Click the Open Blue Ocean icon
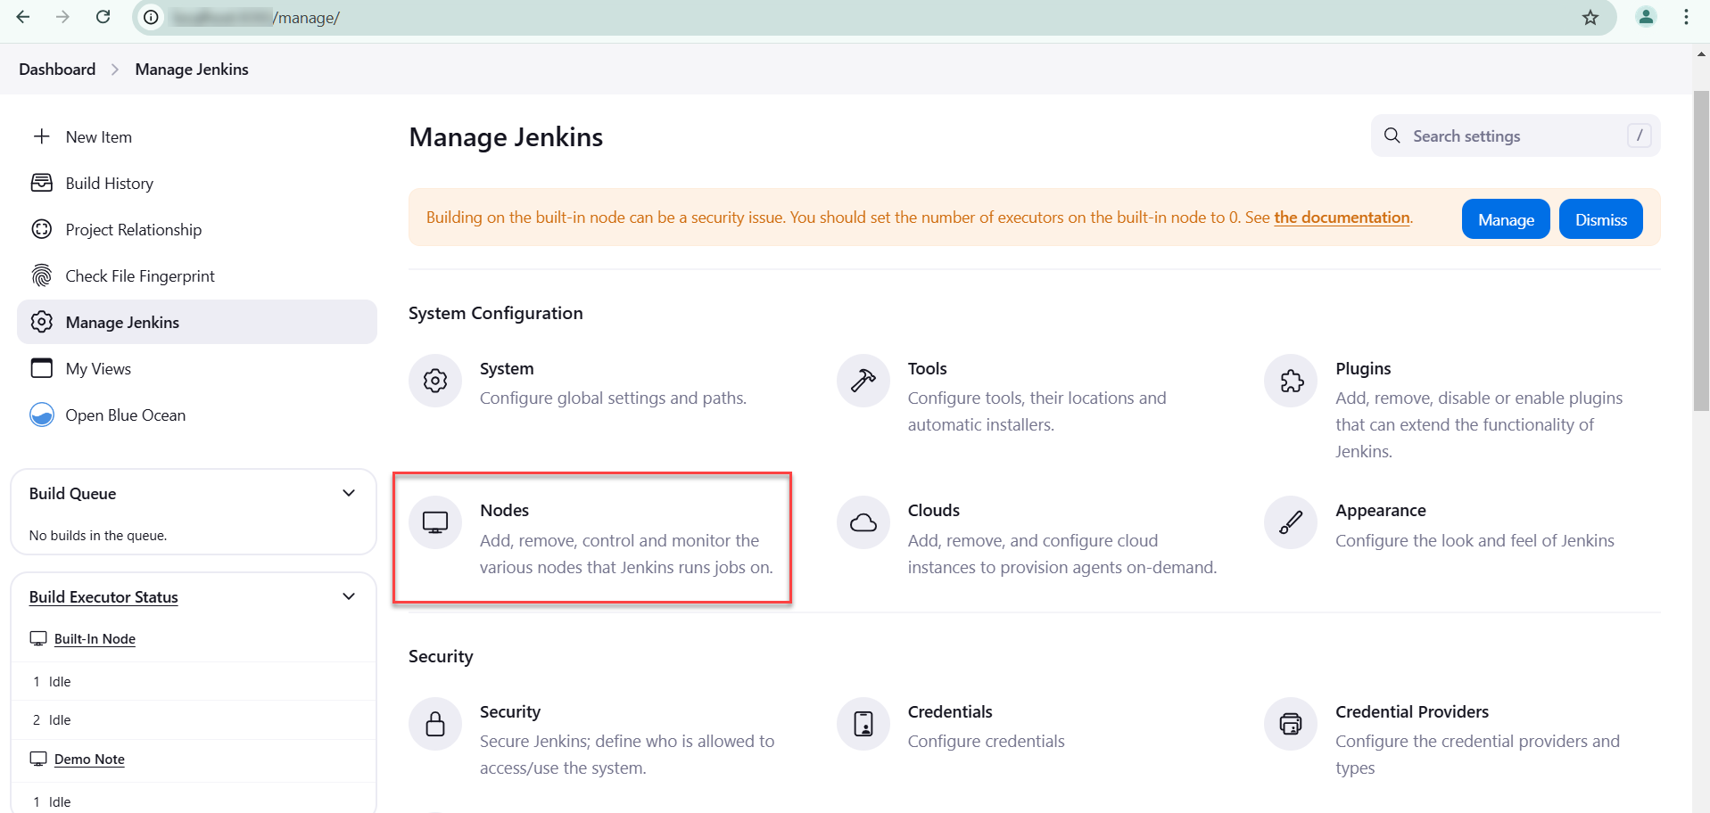Image resolution: width=1710 pixels, height=813 pixels. click(41, 415)
